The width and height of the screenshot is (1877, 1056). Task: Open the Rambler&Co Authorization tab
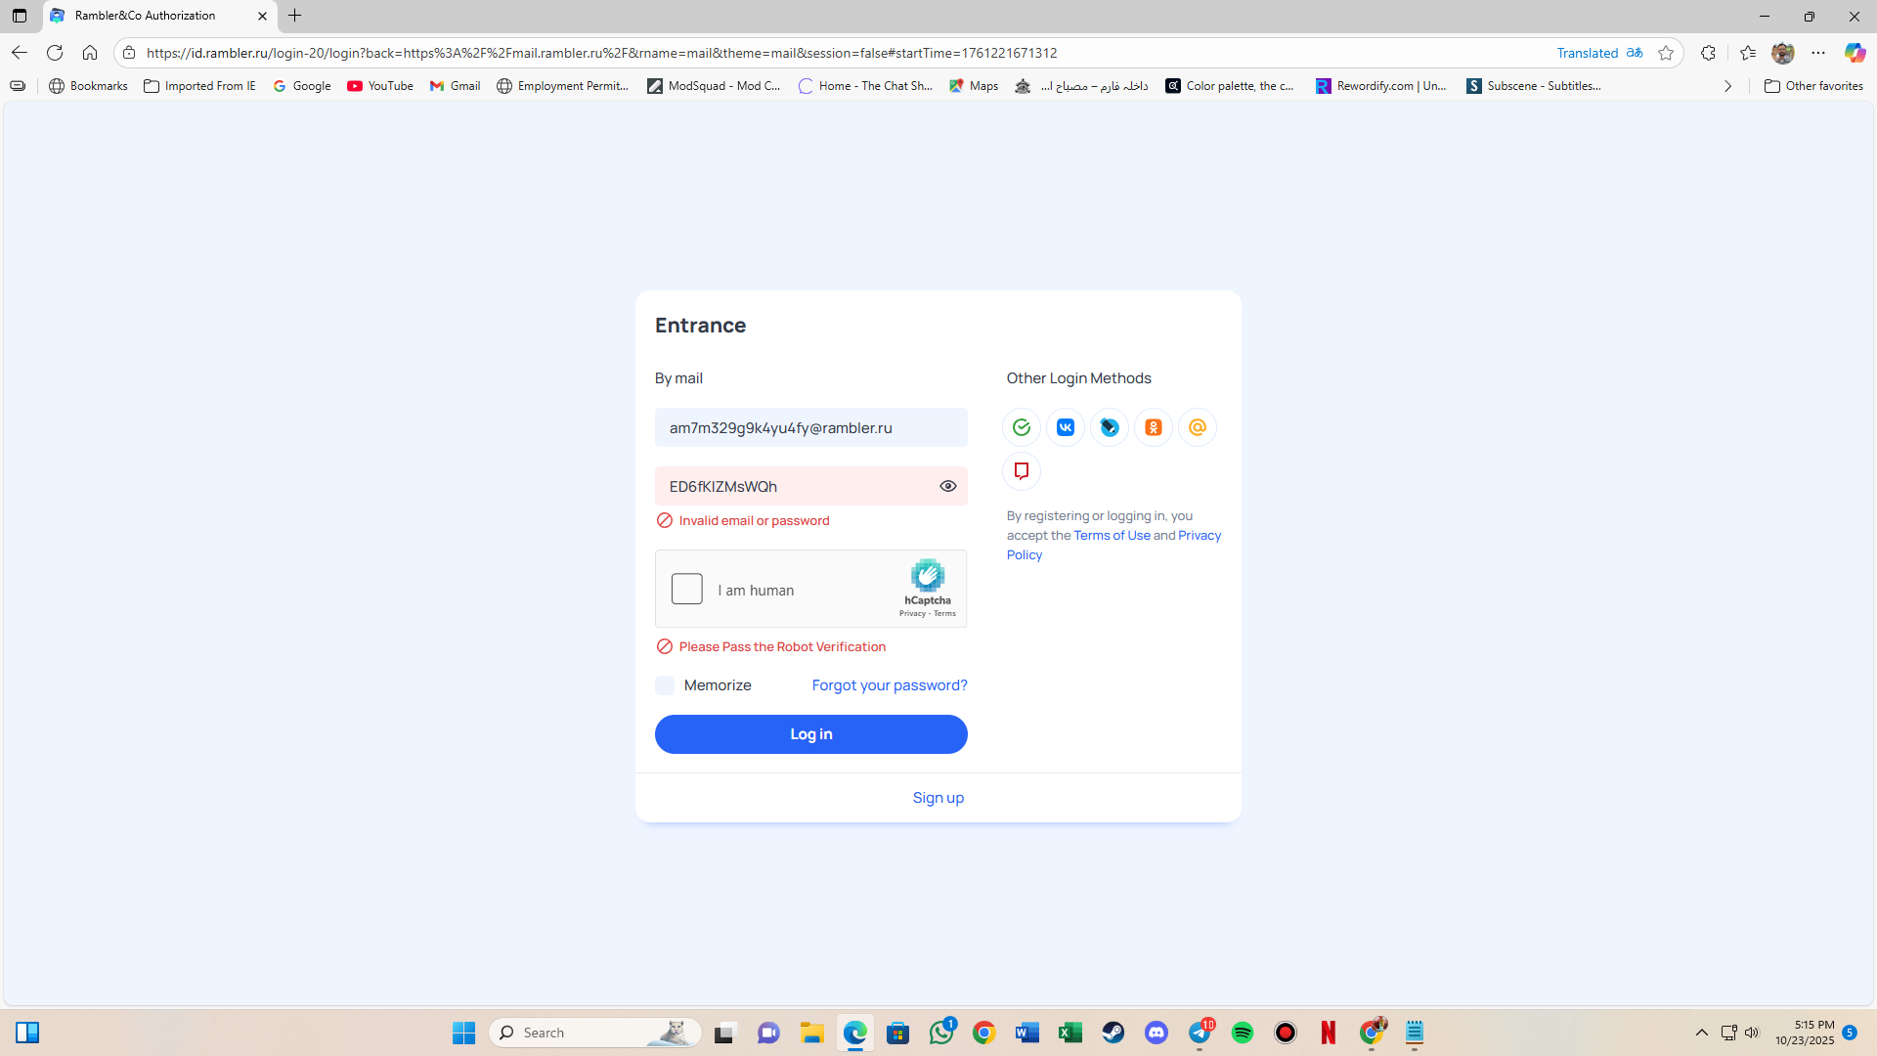(x=147, y=16)
